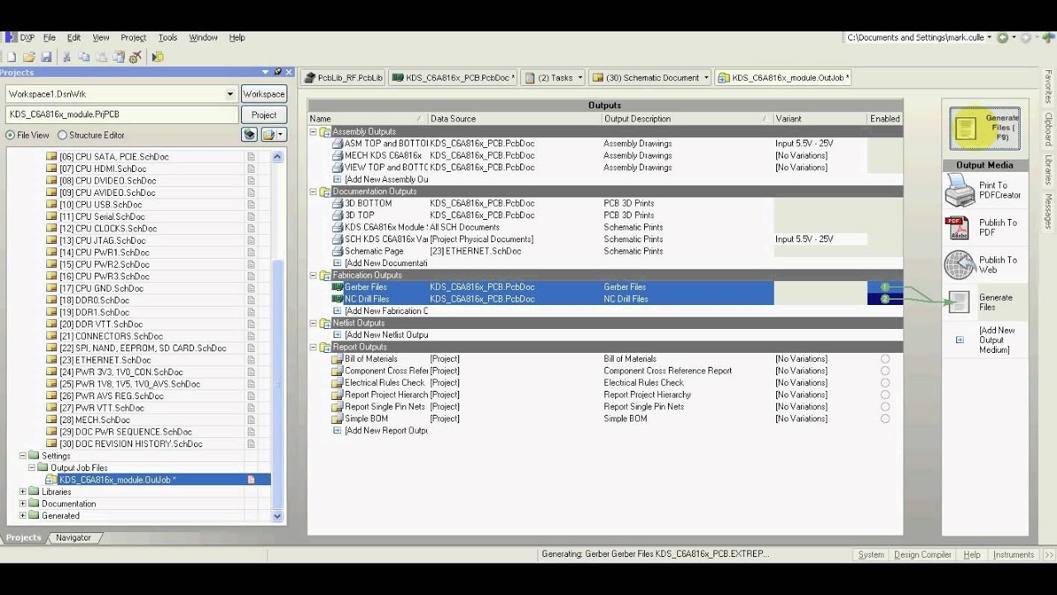Click the Design Compiler status bar button
The image size is (1057, 595).
click(922, 555)
